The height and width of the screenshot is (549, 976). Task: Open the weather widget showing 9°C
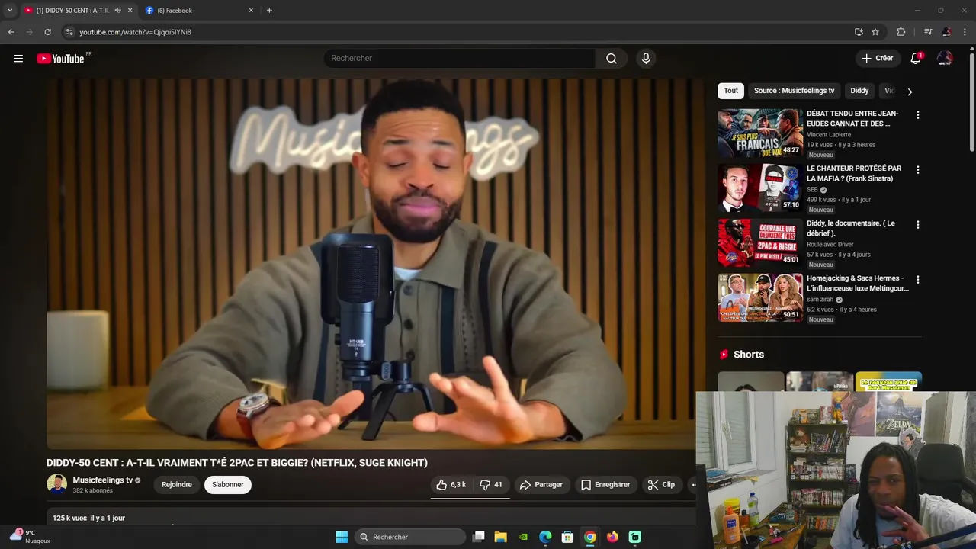click(30, 536)
